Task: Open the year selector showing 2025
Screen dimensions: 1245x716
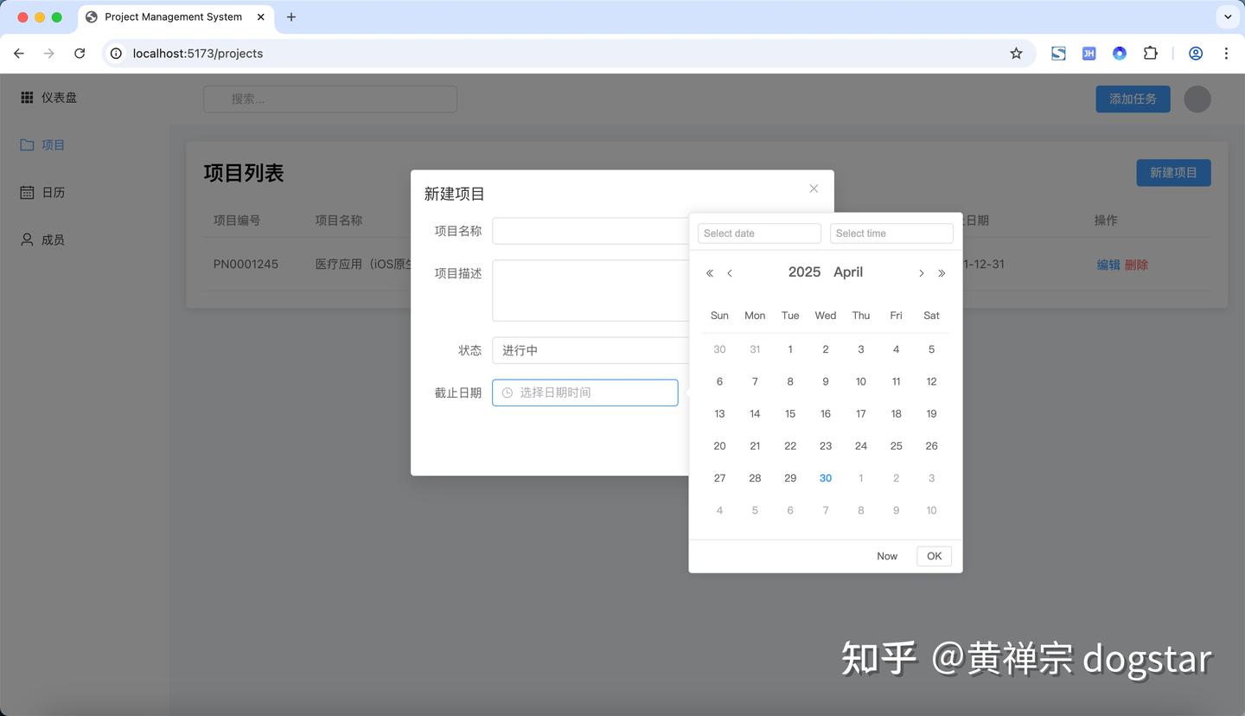Action: pos(804,272)
